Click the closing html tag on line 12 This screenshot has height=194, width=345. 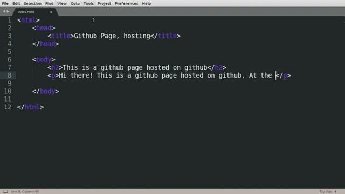[x=30, y=107]
